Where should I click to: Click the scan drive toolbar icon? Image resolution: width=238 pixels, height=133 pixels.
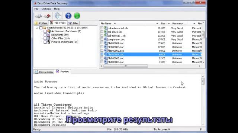point(38,16)
